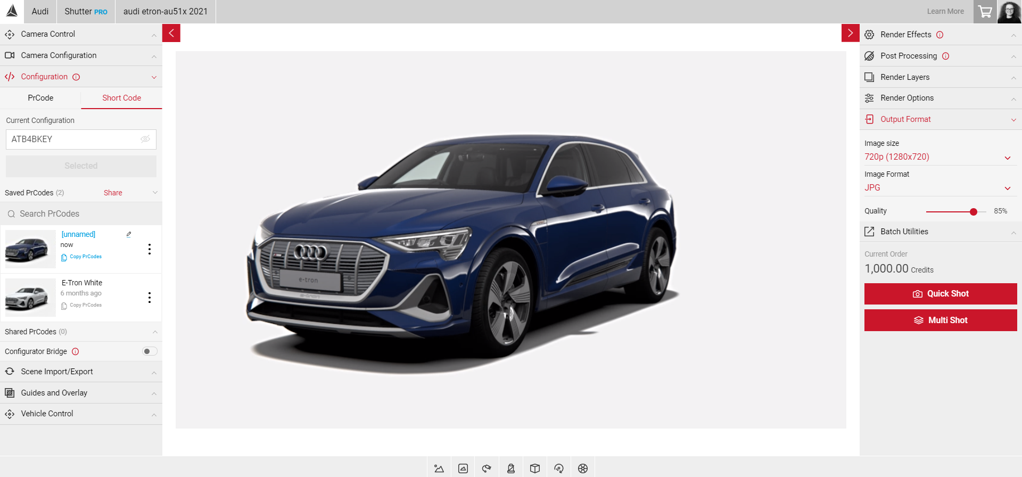
Task: Open the three-dot menu for [unnamed] PrCode
Action: click(150, 249)
